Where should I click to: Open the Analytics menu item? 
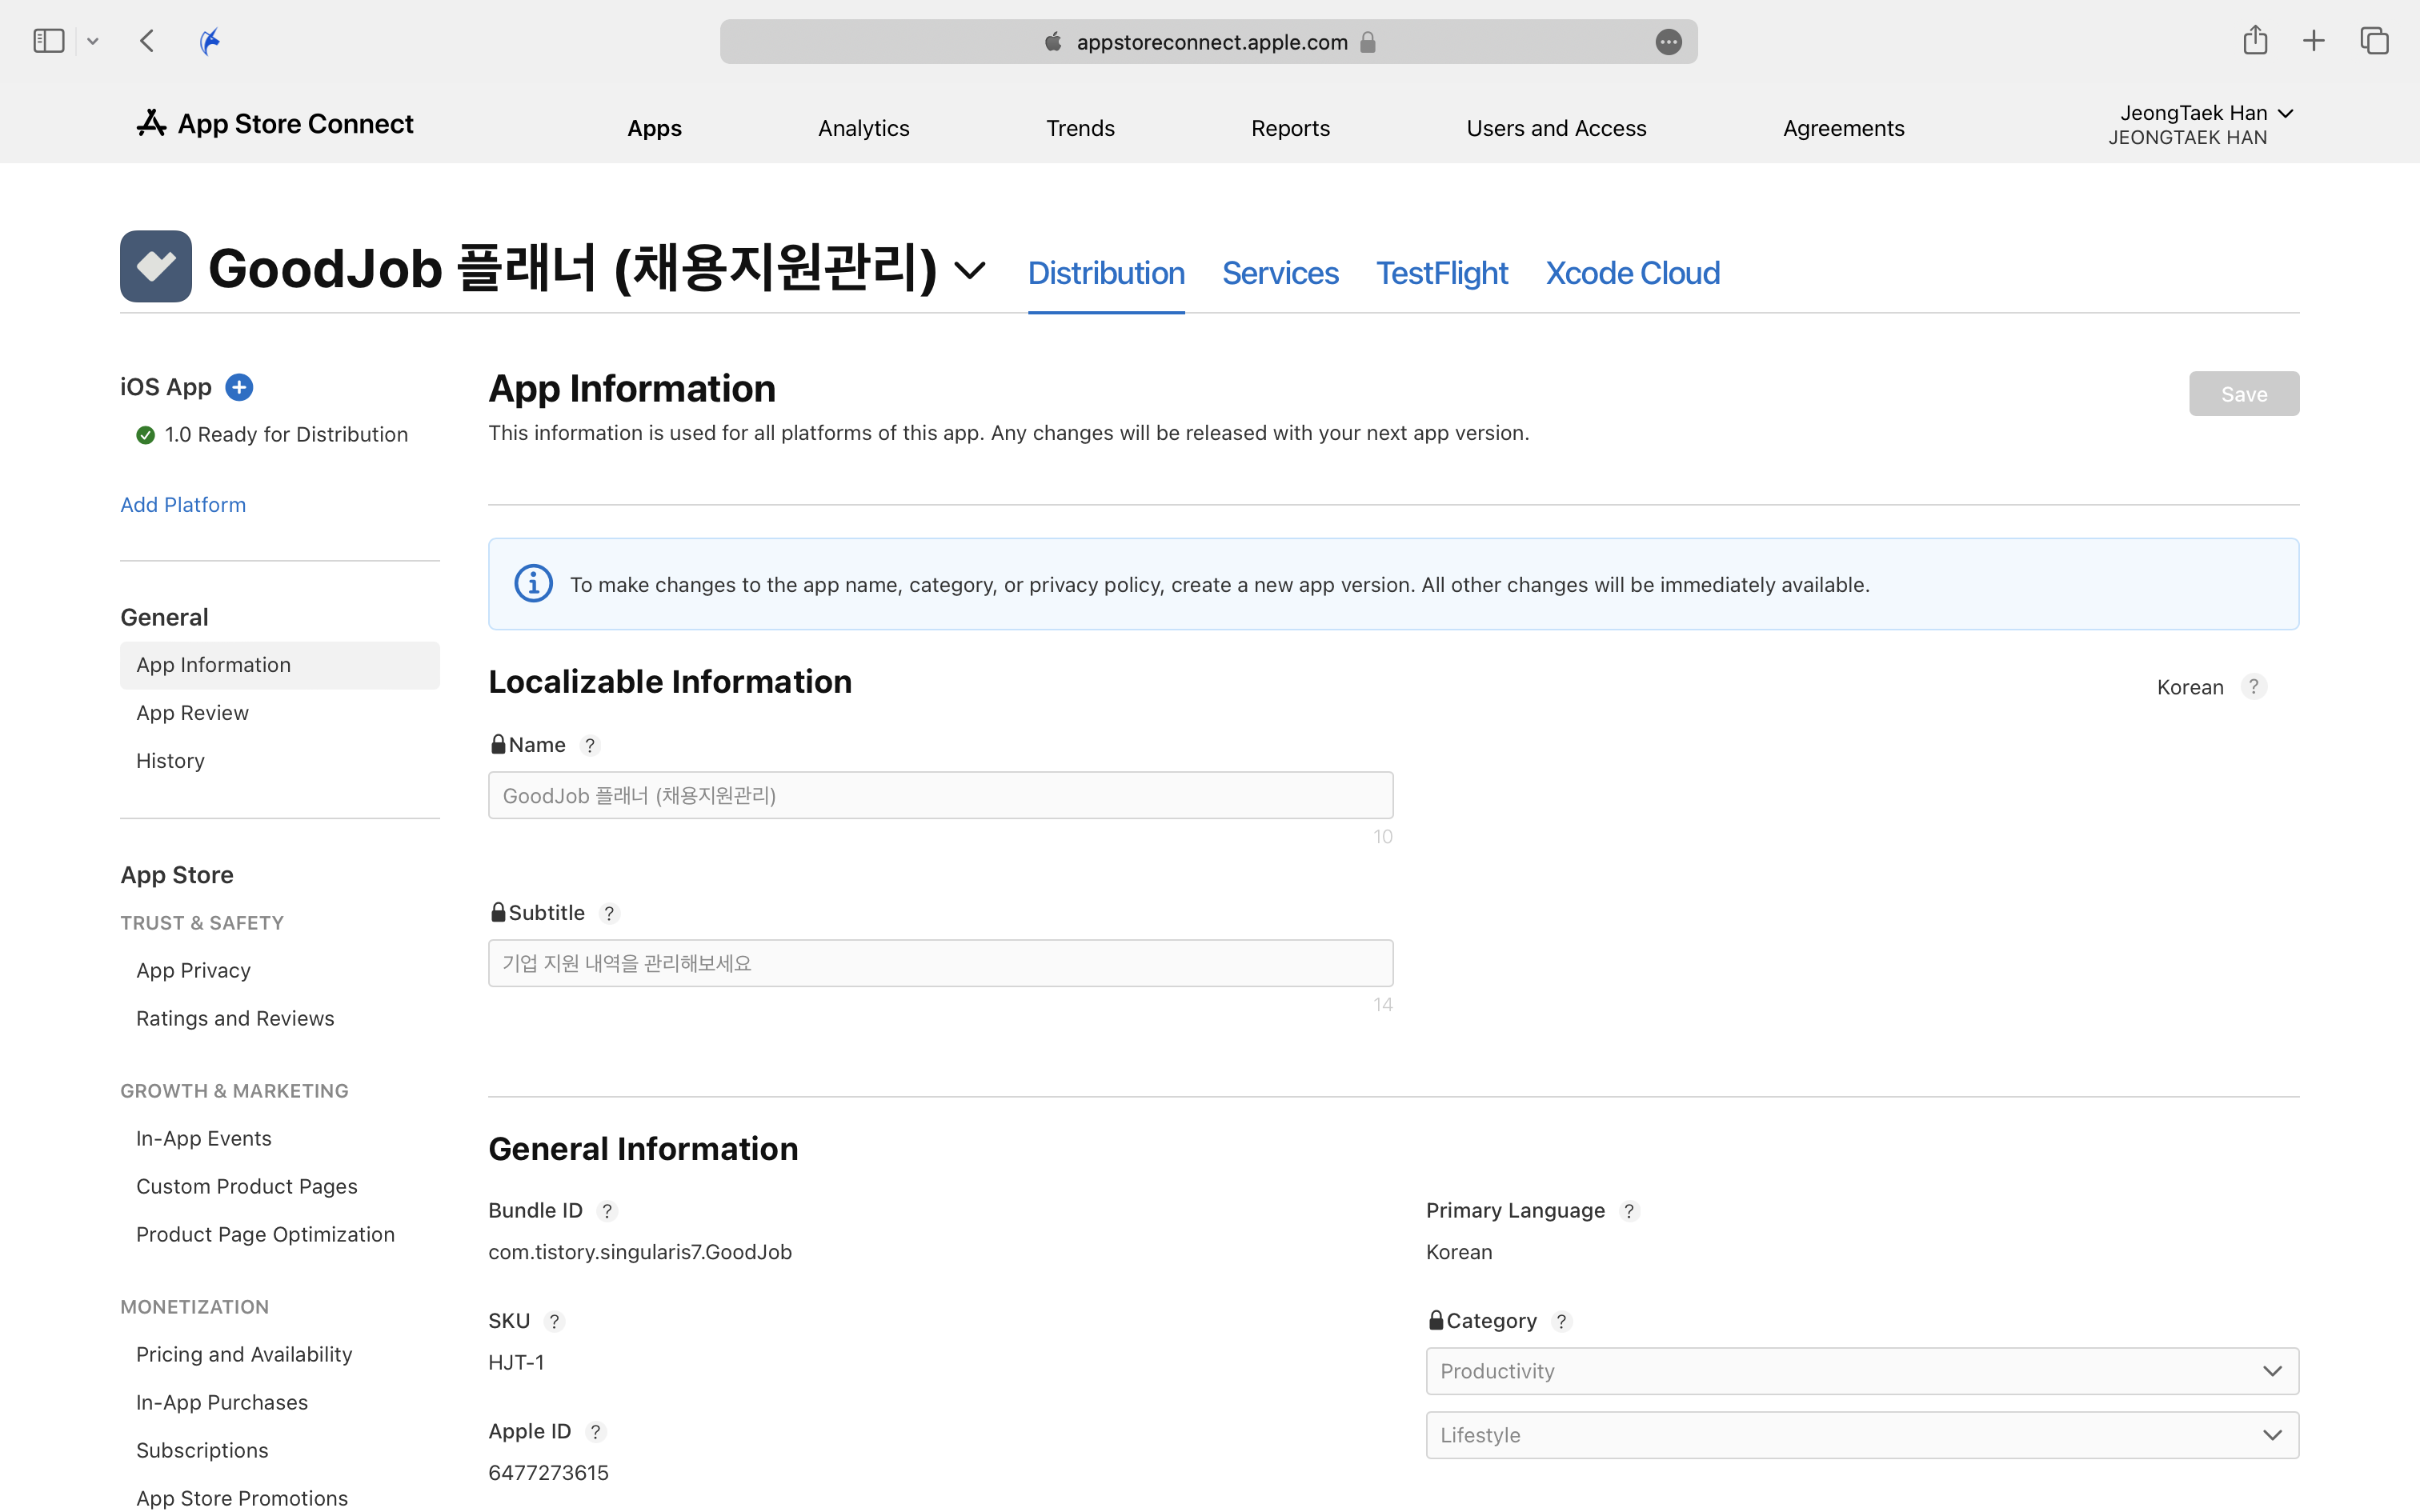(x=863, y=128)
